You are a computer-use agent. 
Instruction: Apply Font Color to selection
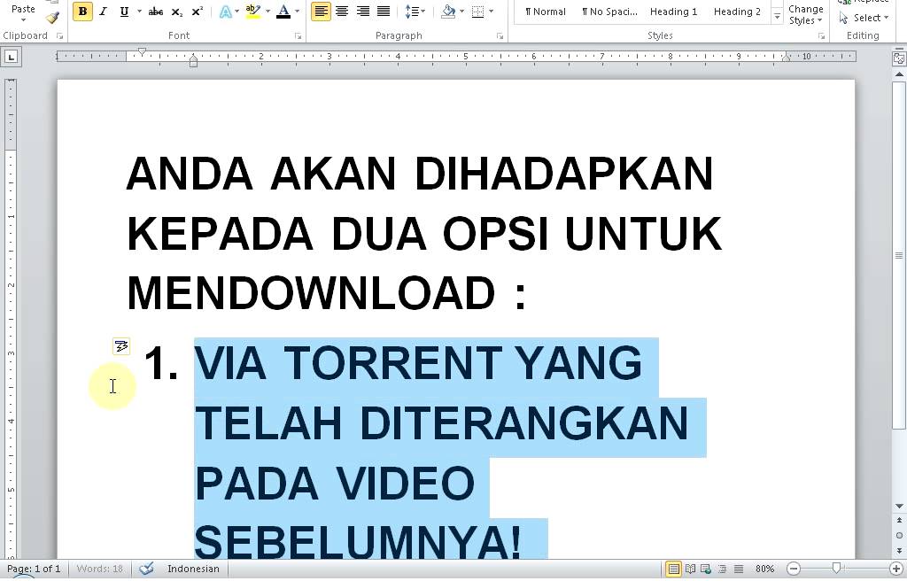[x=283, y=11]
